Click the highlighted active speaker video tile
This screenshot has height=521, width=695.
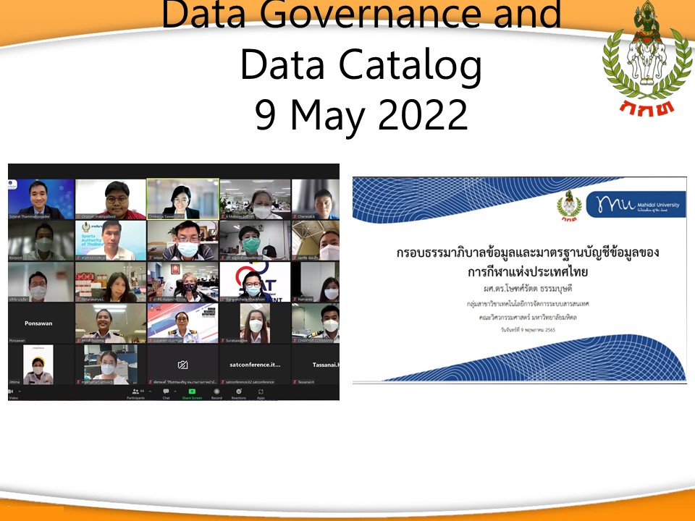[x=182, y=199]
